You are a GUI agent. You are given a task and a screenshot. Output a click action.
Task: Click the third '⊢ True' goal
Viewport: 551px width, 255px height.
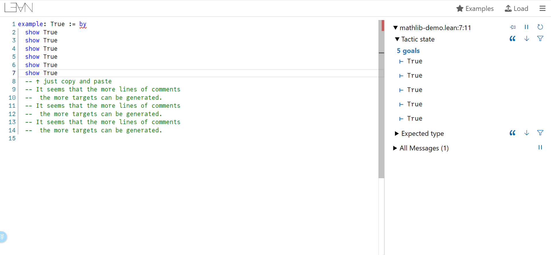411,90
